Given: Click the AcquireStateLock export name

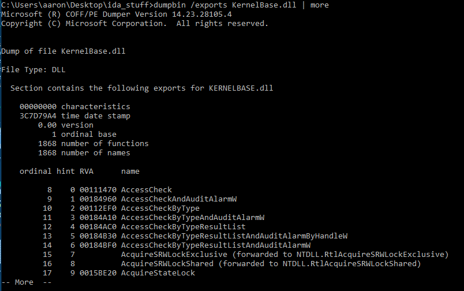Looking at the screenshot, I should click(x=158, y=273).
